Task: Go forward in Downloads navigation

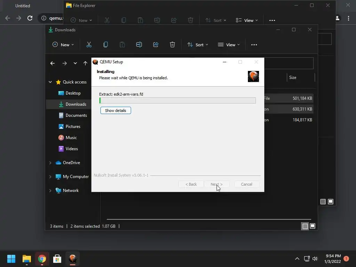Action: pyautogui.click(x=65, y=63)
